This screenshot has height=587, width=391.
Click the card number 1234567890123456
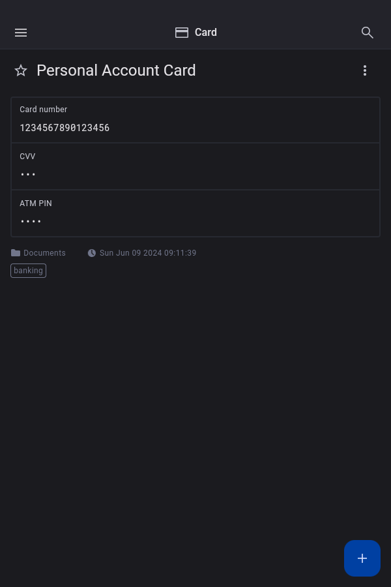click(65, 128)
